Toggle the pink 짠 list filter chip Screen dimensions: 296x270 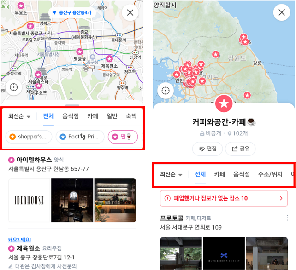123,137
